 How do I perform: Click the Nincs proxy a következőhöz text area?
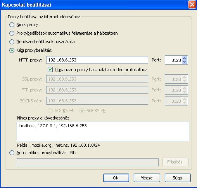tap(103, 132)
